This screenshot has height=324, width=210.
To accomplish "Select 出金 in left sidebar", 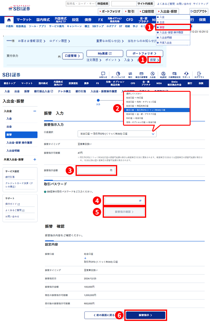I will tap(9, 127).
